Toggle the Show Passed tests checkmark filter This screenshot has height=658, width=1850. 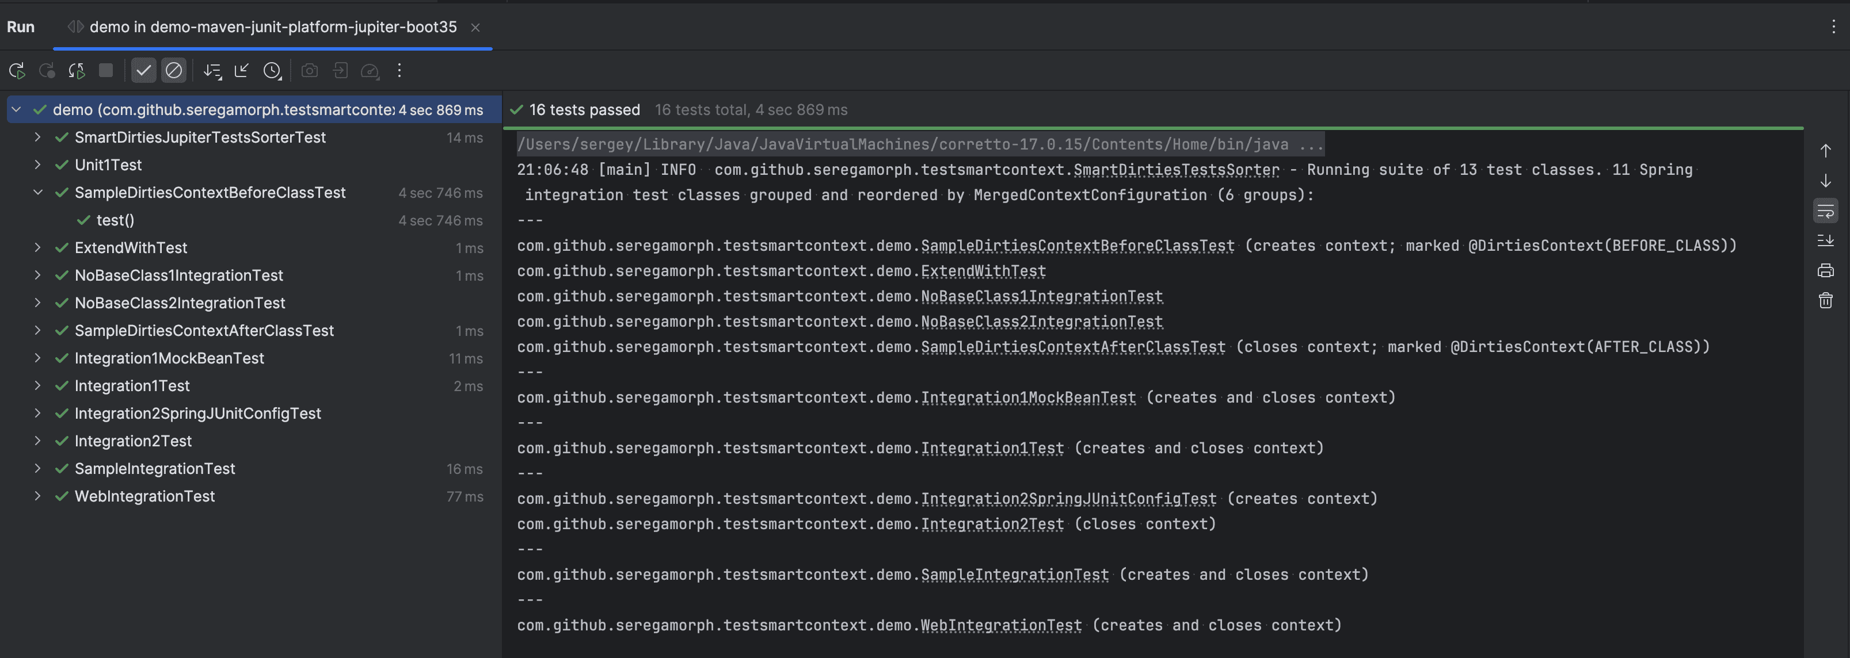click(144, 70)
